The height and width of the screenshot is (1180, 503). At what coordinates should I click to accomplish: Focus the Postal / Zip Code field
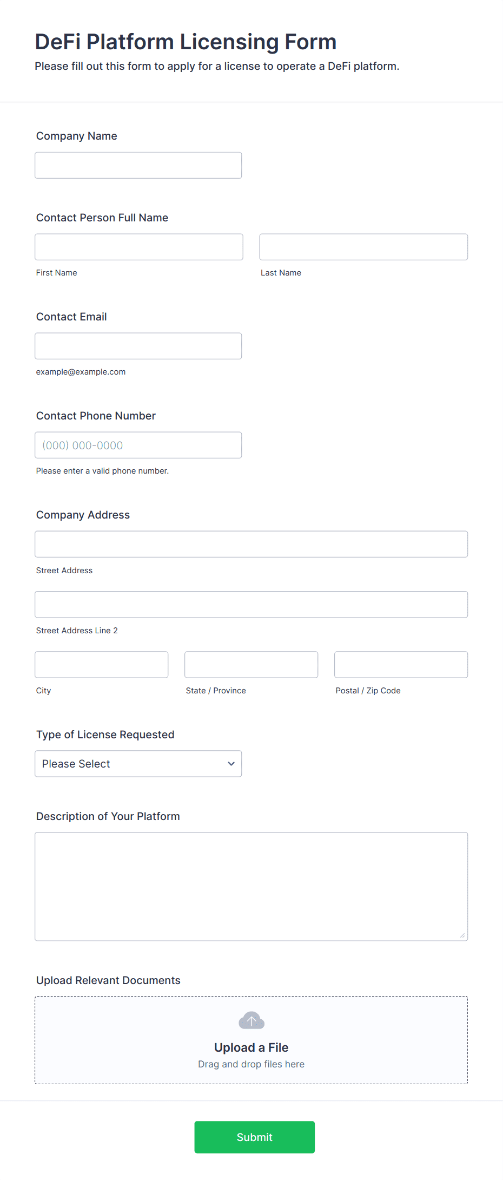(401, 665)
